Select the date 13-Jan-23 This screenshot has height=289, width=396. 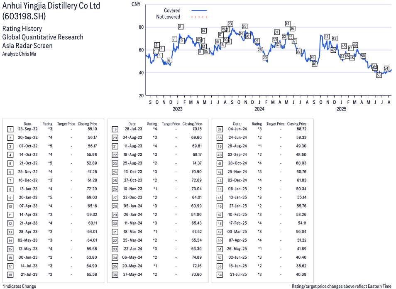[29, 189]
